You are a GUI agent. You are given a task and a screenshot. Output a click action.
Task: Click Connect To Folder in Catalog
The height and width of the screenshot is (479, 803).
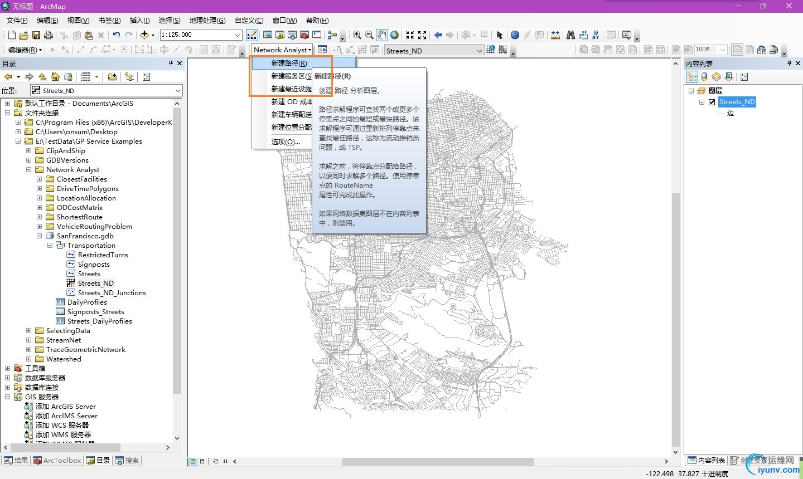pyautogui.click(x=112, y=77)
